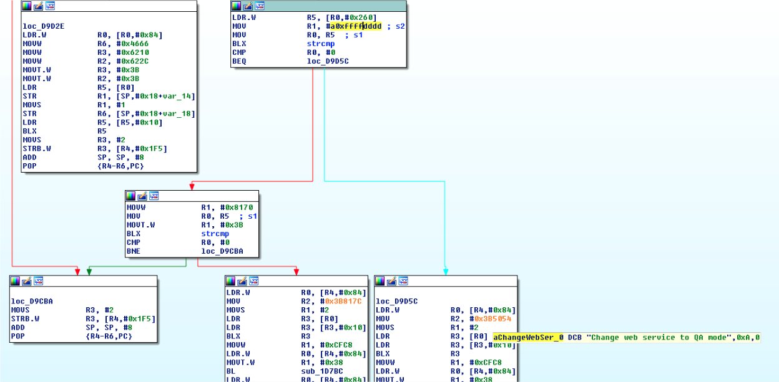Click graph icon on loc_D9D5C node header
Viewport: 779px width, 382px height.
403,281
